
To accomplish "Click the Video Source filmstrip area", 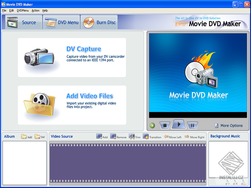I will point(128,163).
